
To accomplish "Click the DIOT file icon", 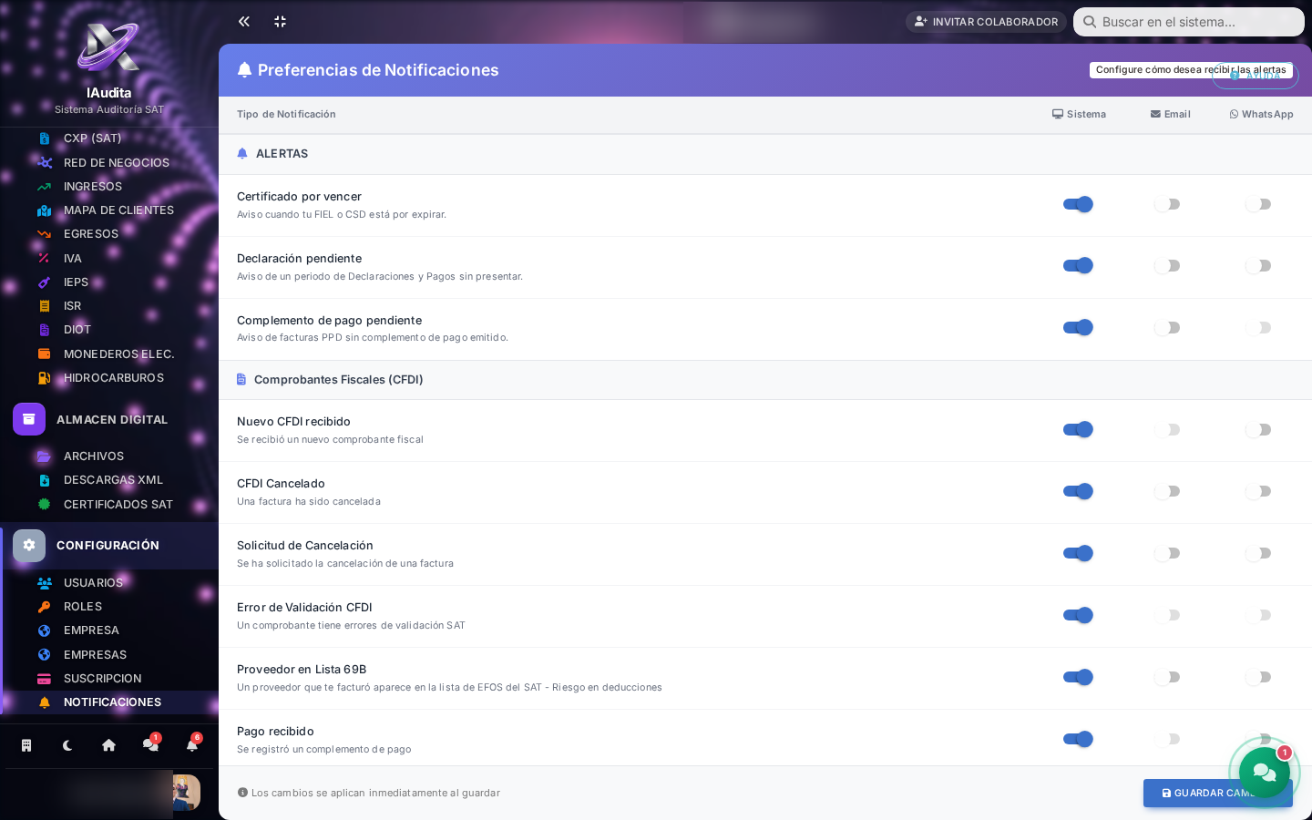I will pos(44,330).
